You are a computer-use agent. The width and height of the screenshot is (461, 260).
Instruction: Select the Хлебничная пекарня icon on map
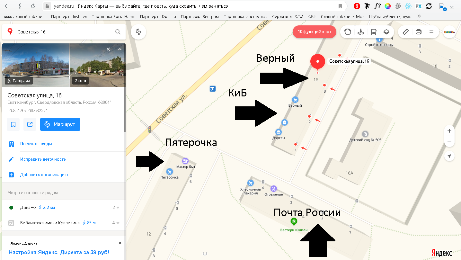(x=251, y=183)
